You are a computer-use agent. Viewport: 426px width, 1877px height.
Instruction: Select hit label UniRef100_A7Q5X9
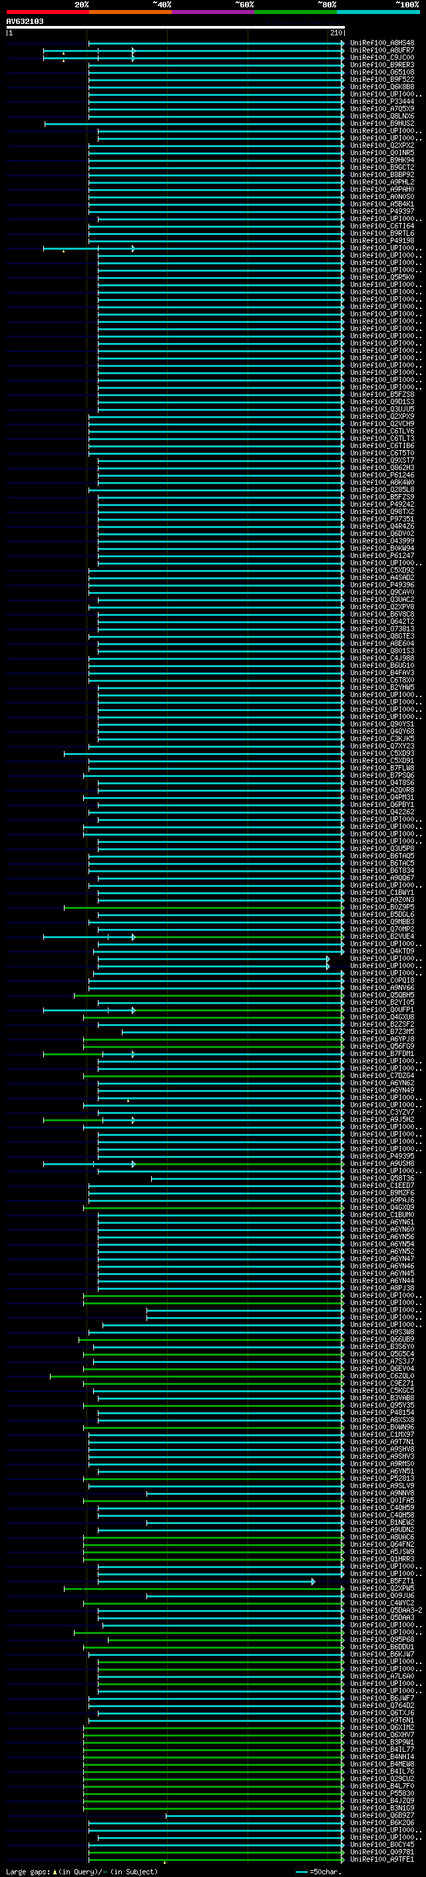point(382,109)
